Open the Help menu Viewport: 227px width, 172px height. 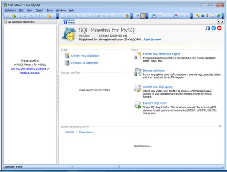pyautogui.click(x=72, y=11)
